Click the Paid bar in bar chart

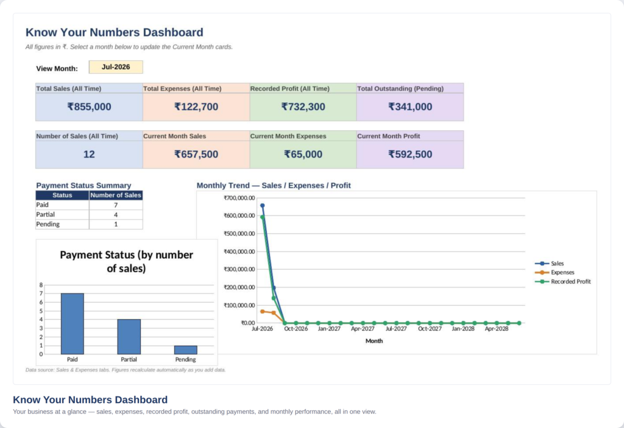pos(73,324)
